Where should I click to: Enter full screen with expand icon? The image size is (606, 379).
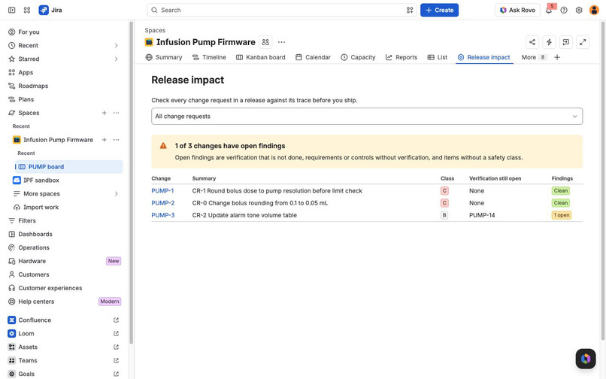(583, 42)
